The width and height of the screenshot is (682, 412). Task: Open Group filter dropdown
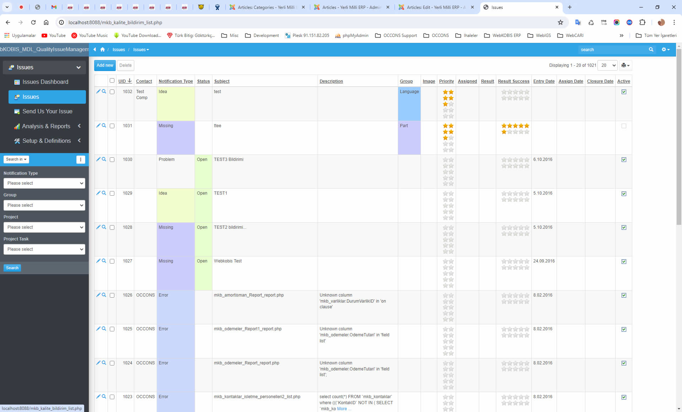tap(44, 205)
